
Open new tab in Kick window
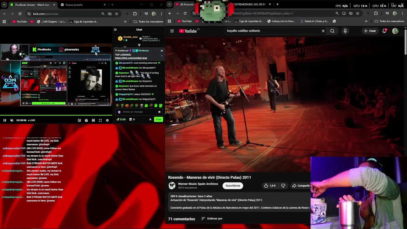(112, 5)
